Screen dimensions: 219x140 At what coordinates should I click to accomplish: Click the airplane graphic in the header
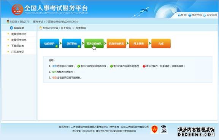coord(144,10)
